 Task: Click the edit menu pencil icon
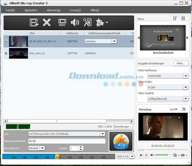175,19
